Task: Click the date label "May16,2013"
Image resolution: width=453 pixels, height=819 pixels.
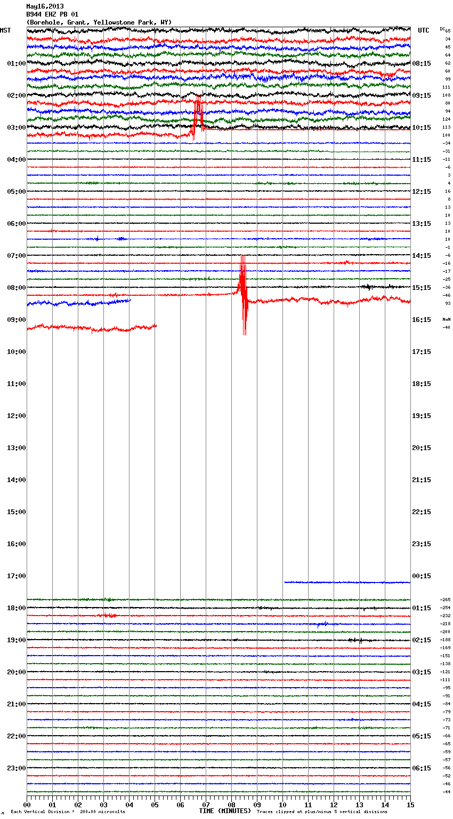Action: click(45, 6)
